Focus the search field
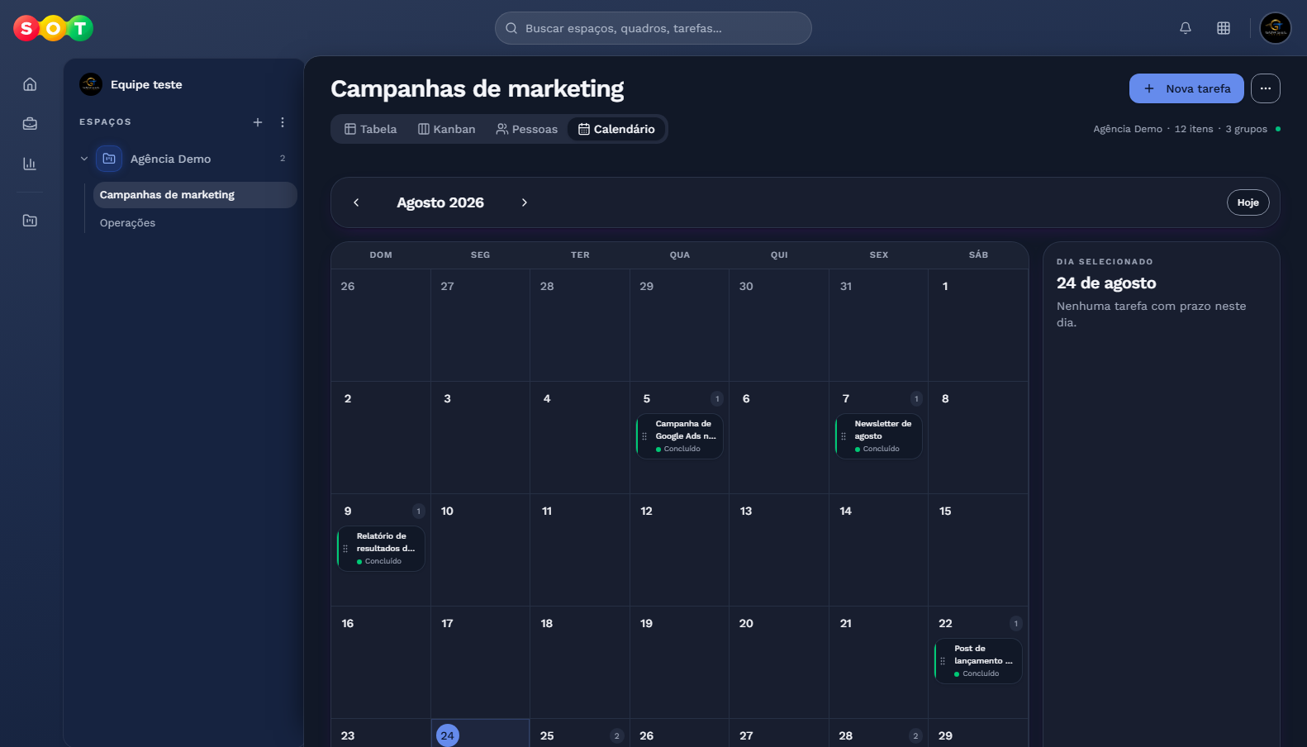This screenshot has width=1307, height=747. pyautogui.click(x=653, y=28)
